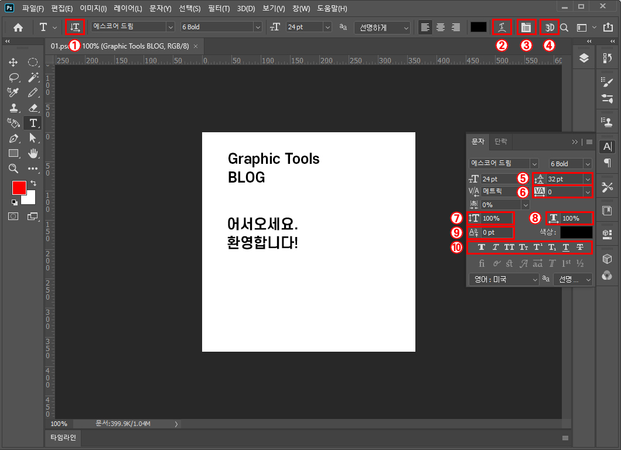The width and height of the screenshot is (621, 450).
Task: Open leading 32 pt dropdown
Action: point(588,179)
